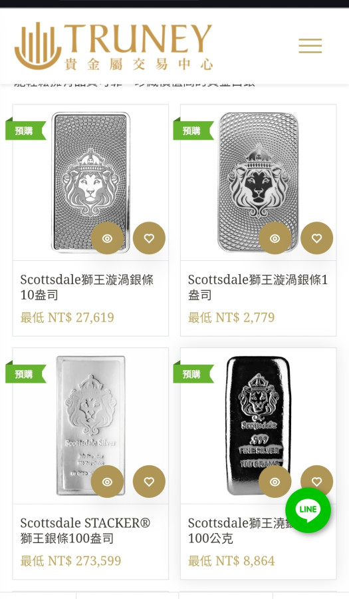Click the TRUNEY logo
Viewport: 349px width, 599px height.
114,46
